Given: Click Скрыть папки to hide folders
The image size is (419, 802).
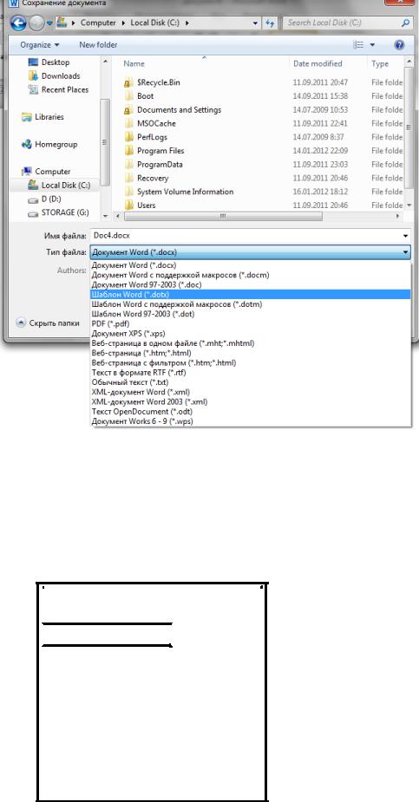Looking at the screenshot, I should [x=48, y=323].
